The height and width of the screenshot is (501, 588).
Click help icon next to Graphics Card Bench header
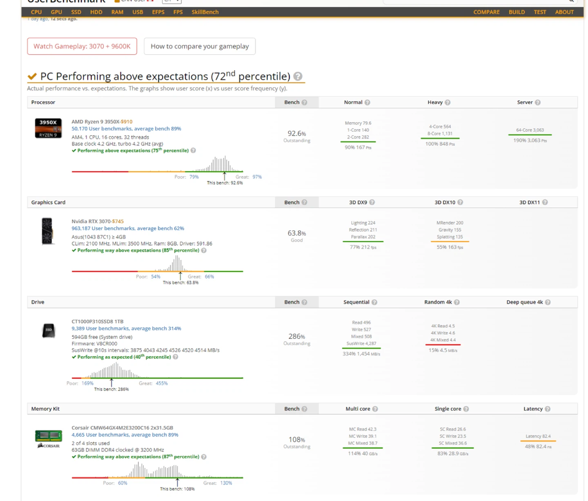click(304, 202)
